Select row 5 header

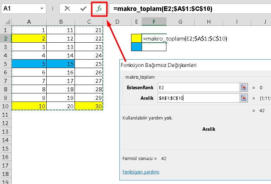pyautogui.click(x=6, y=64)
